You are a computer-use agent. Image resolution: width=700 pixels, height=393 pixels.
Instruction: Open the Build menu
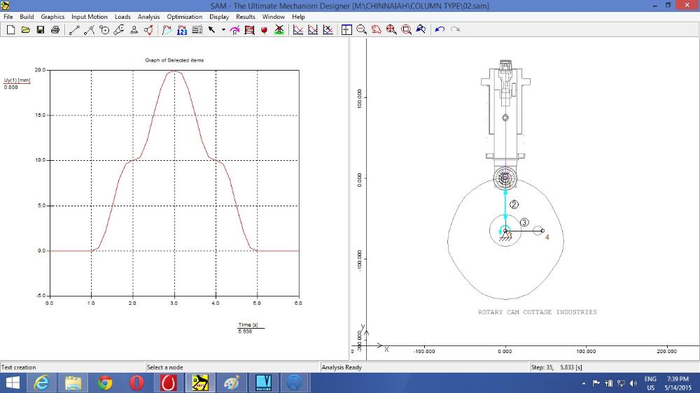point(27,17)
